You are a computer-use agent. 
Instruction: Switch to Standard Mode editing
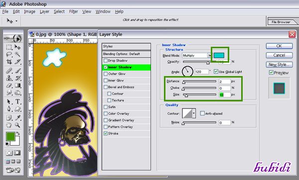9,153
